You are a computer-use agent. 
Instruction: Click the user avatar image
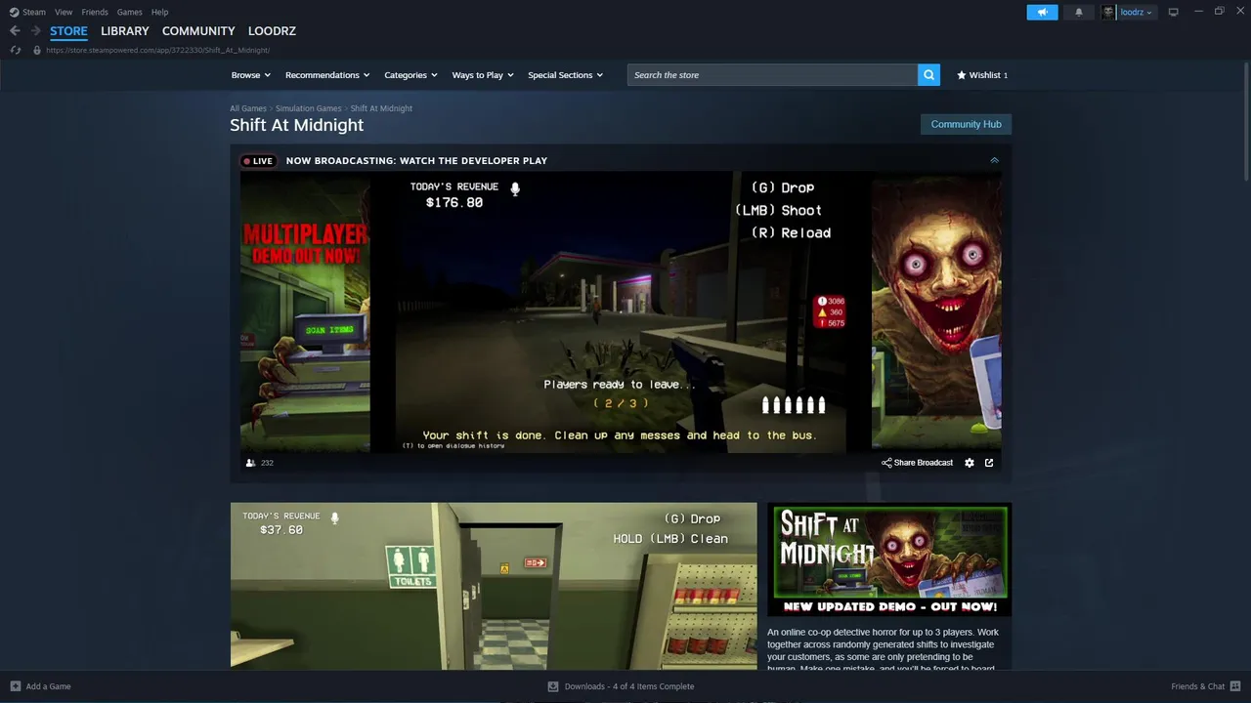pyautogui.click(x=1108, y=12)
